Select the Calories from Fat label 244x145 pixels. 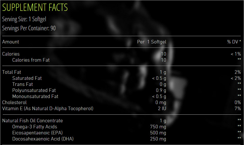31,60
